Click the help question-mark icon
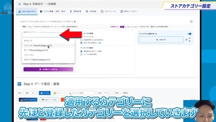The height and width of the screenshot is (122, 216). [191, 22]
